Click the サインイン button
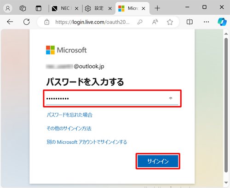 click(158, 161)
